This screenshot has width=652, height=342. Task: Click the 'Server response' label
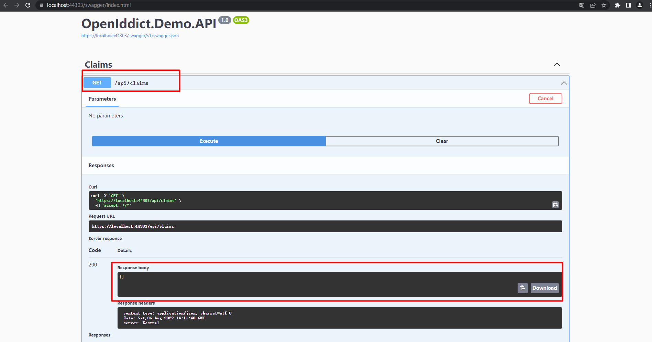(x=105, y=239)
